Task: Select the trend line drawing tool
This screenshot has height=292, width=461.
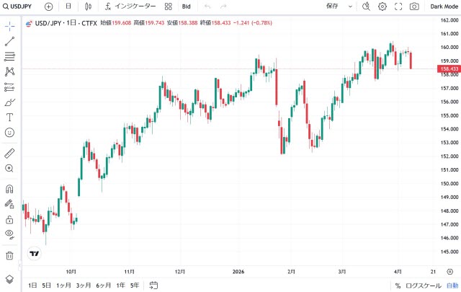Action: coord(10,41)
